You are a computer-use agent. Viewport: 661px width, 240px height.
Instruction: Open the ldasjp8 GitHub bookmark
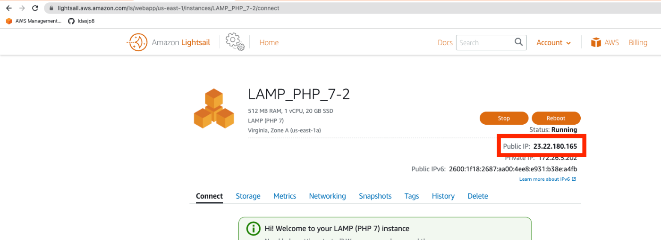click(81, 21)
